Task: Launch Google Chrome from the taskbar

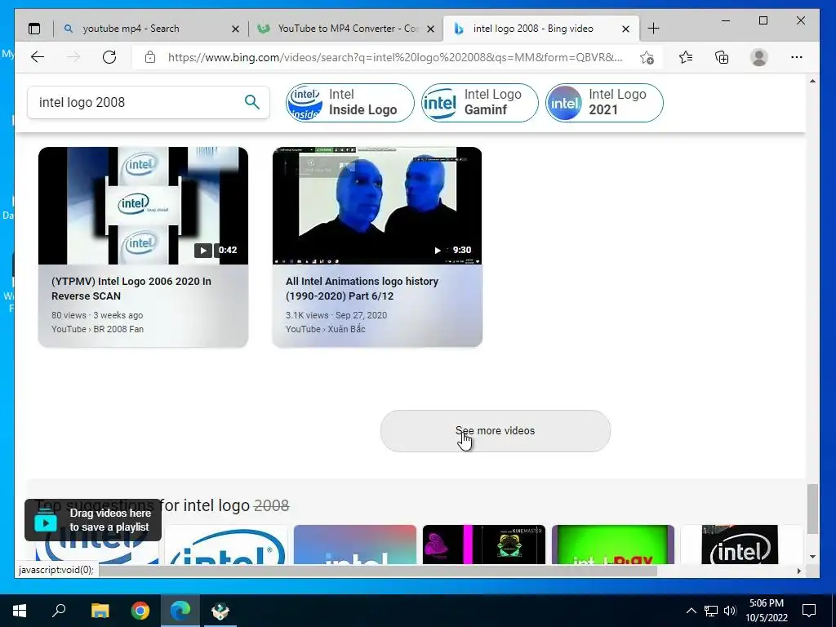Action: coord(140,611)
